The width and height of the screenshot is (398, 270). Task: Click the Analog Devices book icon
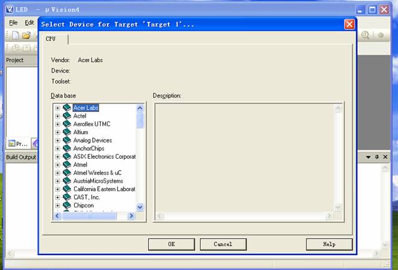pos(67,140)
